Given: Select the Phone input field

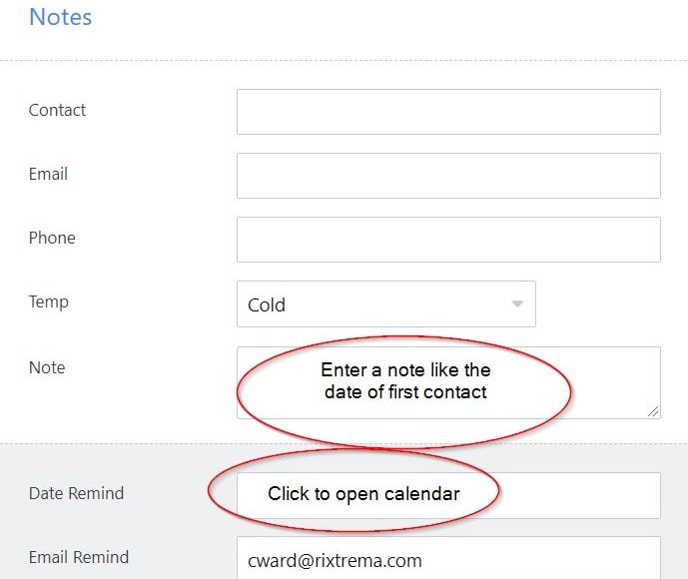Looking at the screenshot, I should point(448,240).
